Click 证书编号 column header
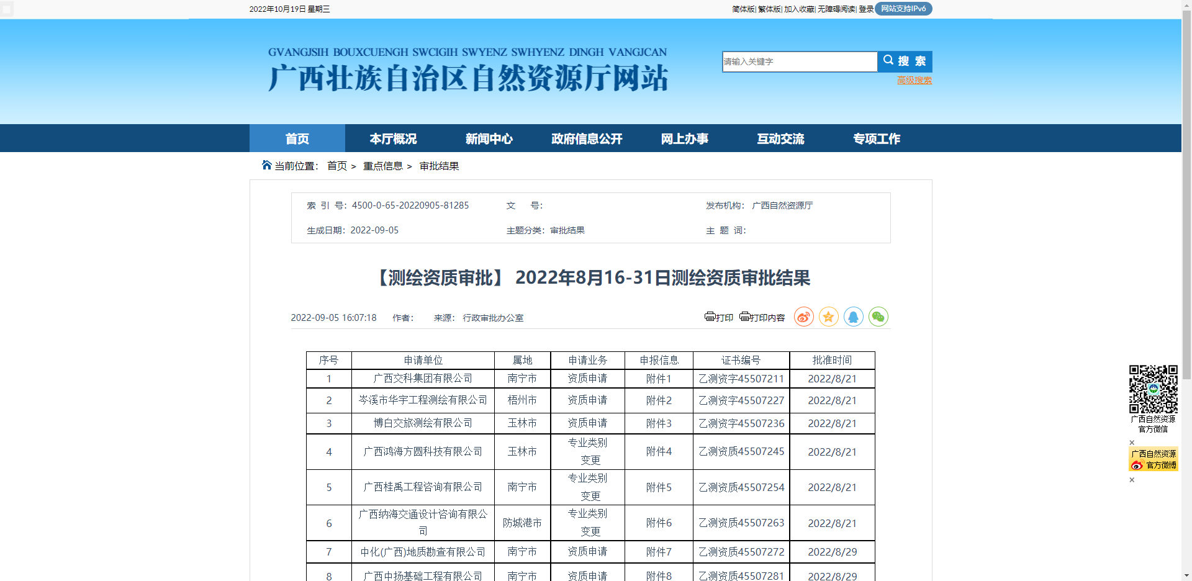This screenshot has width=1192, height=581. pos(741,360)
